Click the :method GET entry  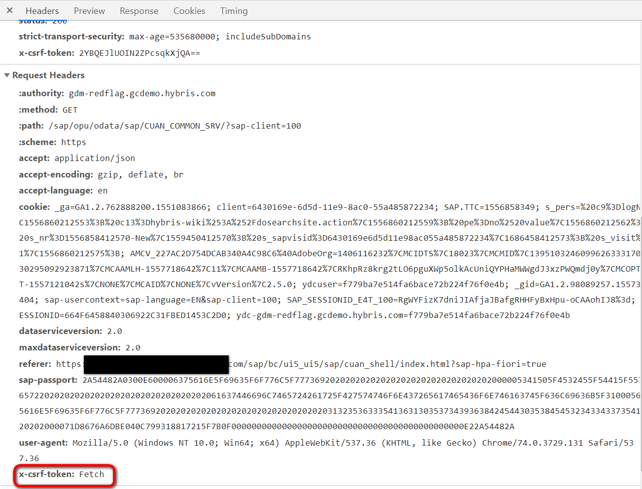click(48, 110)
